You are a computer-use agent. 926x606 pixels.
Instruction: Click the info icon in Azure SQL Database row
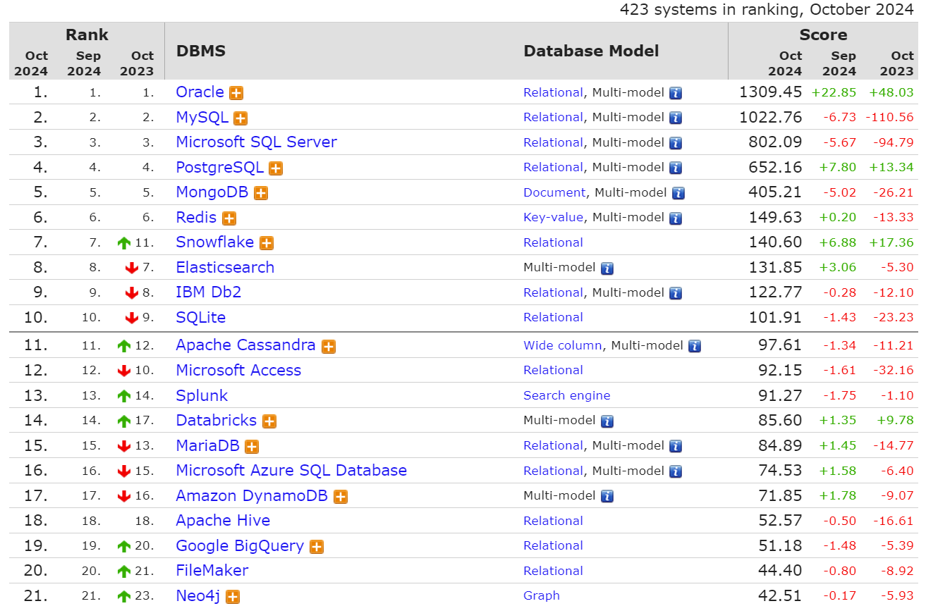676,471
